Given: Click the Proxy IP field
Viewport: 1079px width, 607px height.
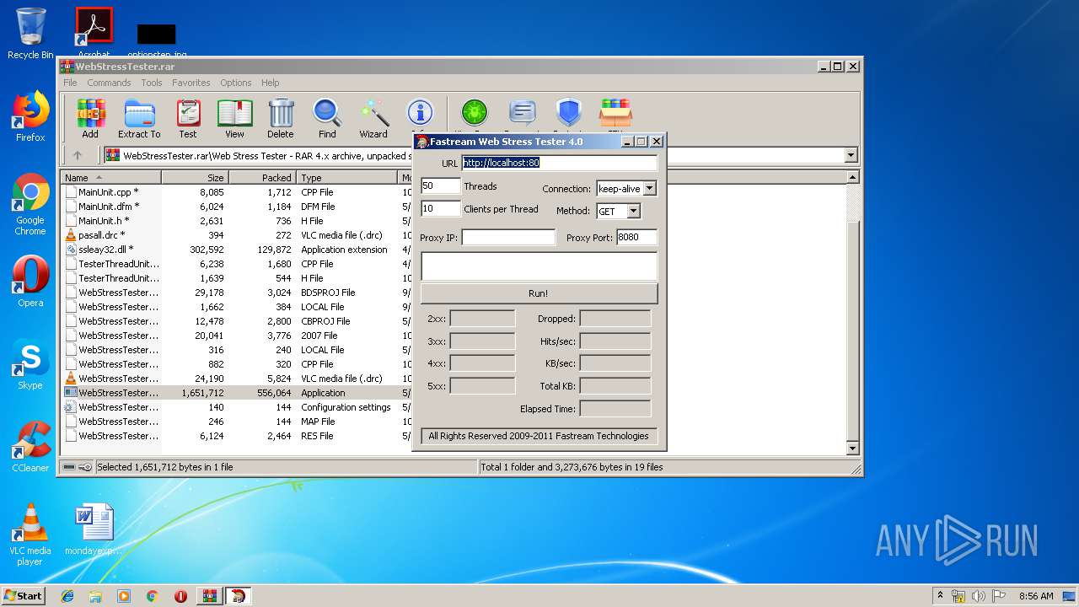Looking at the screenshot, I should pos(508,238).
